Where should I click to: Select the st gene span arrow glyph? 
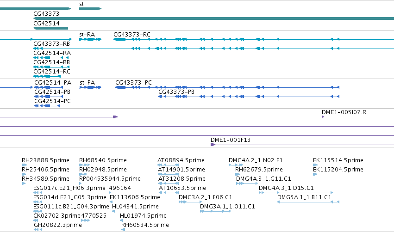click(90, 9)
